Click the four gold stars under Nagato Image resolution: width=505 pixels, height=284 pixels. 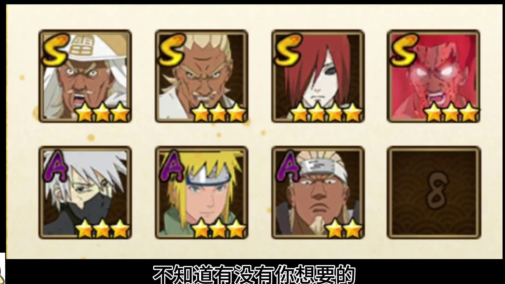pos(326,112)
